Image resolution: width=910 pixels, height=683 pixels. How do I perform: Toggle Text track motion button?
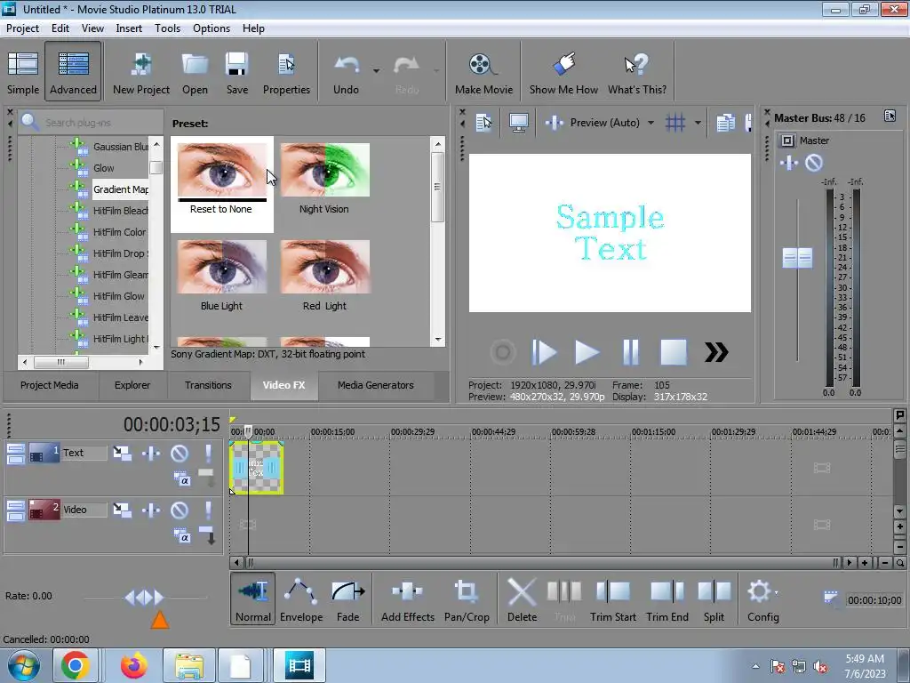(122, 453)
